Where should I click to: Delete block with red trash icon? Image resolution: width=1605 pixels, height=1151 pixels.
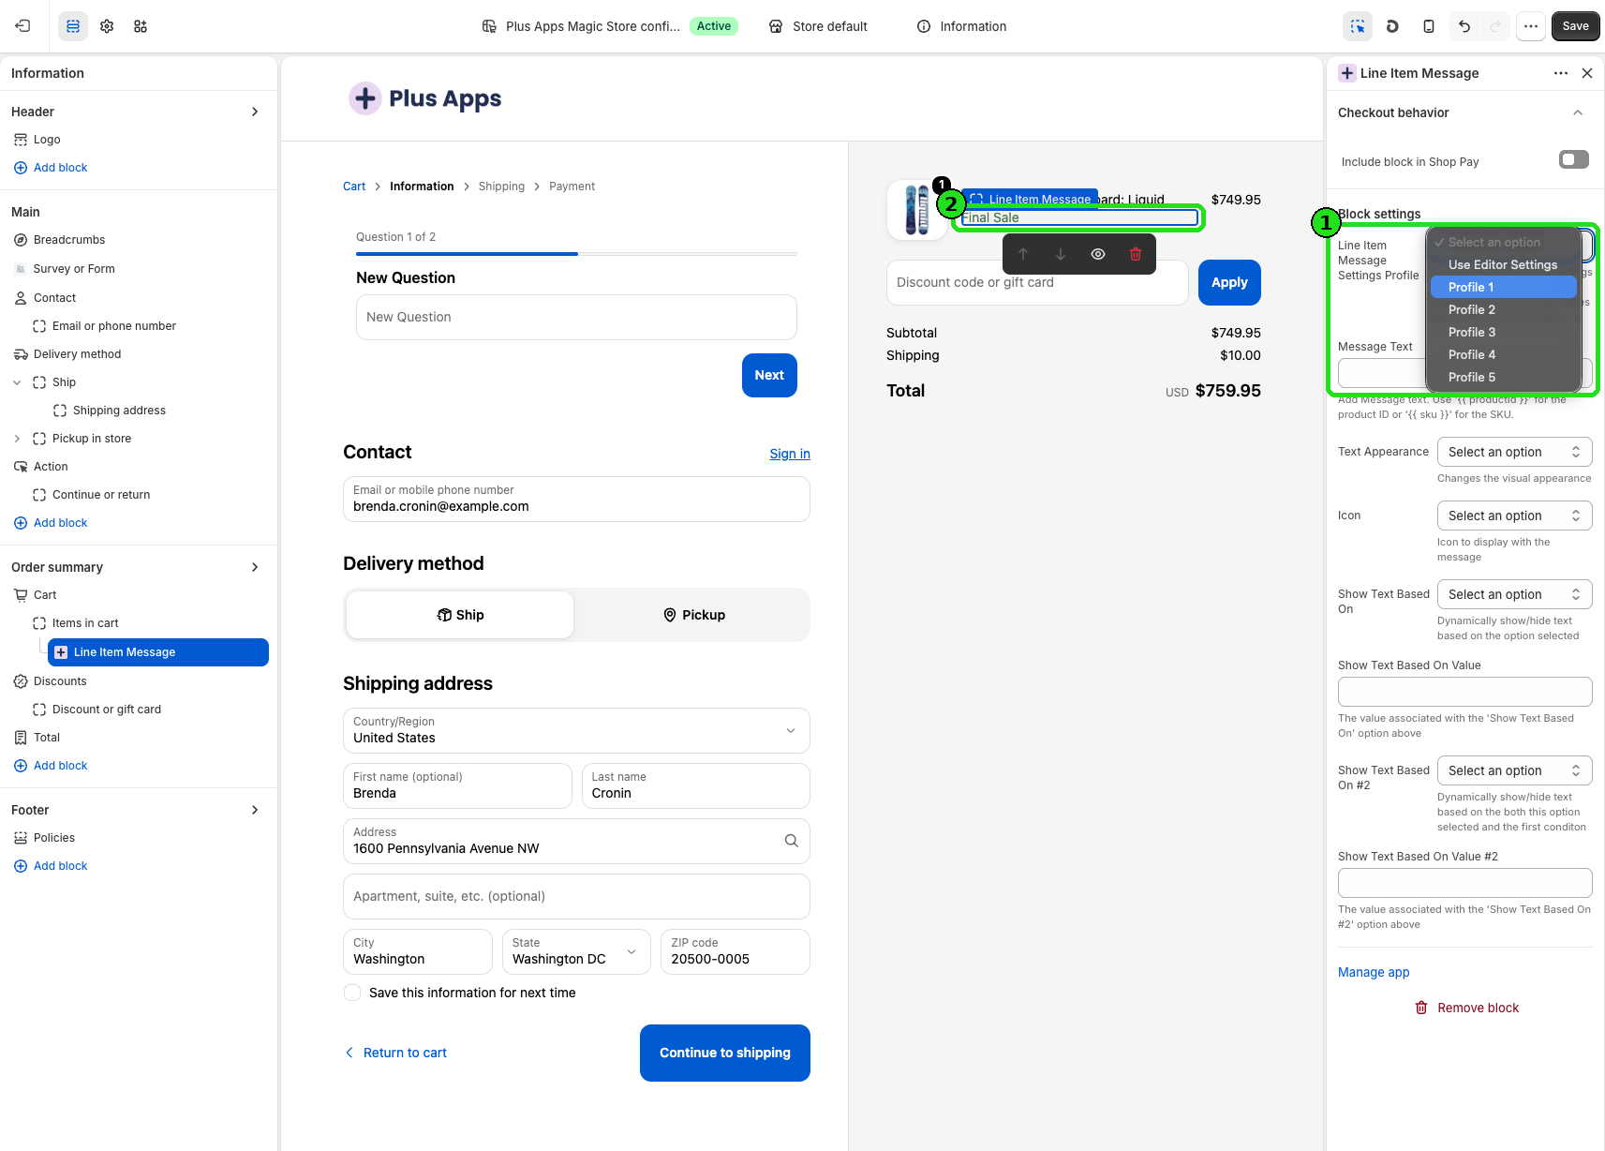1136,254
